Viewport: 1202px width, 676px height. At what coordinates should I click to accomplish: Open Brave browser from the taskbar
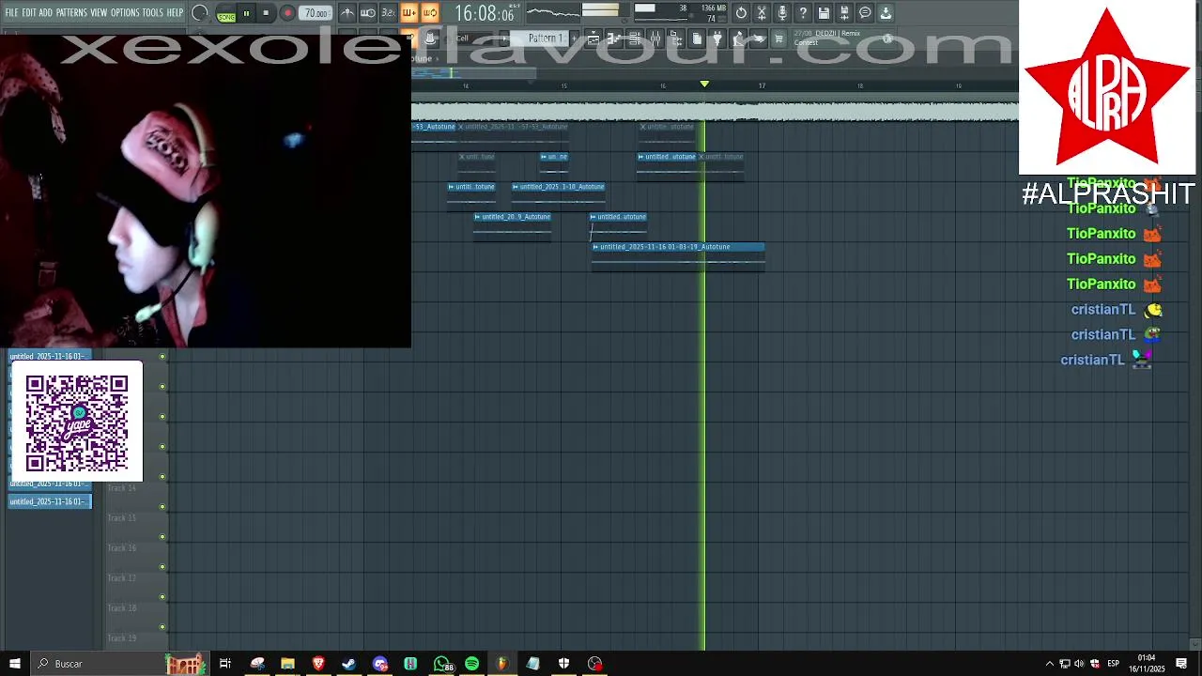[318, 664]
